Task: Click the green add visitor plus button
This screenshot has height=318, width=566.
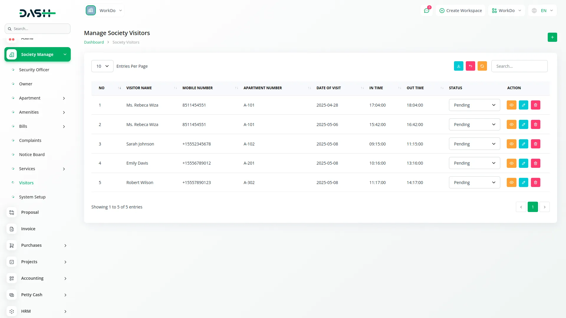Action: click(552, 37)
